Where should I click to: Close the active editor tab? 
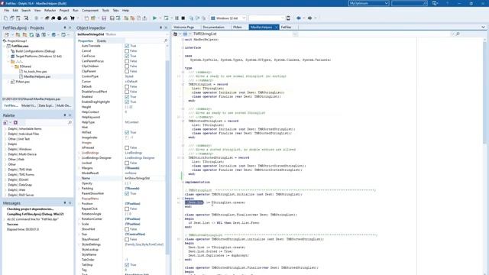tap(277, 27)
